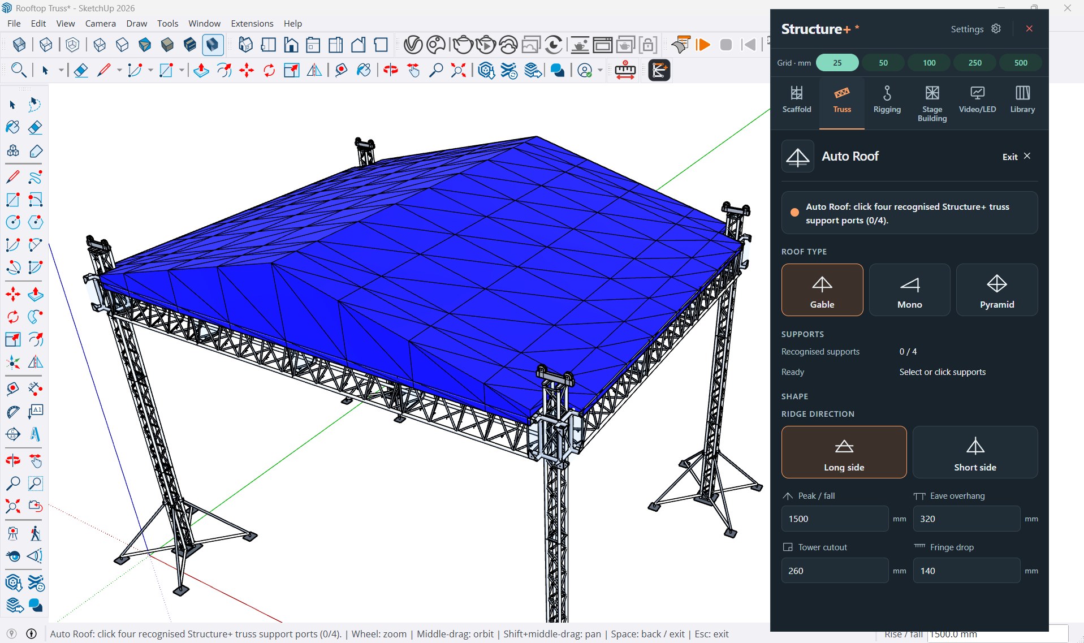
Task: Open the Structure+ extension toolbar icon
Action: coord(659,70)
